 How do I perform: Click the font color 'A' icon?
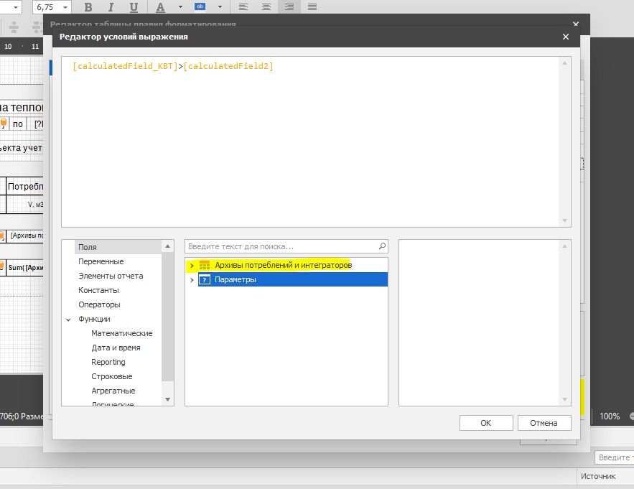pos(160,7)
